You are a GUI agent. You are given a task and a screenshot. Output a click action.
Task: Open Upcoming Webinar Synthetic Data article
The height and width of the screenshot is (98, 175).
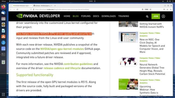(x=151, y=91)
